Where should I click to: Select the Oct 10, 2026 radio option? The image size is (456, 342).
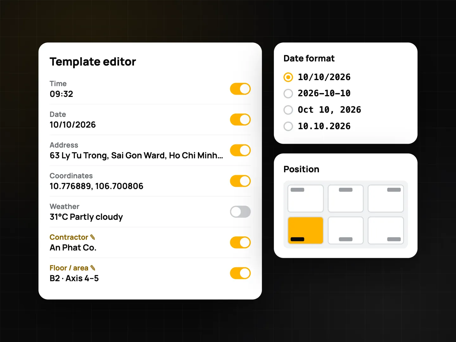tap(288, 110)
